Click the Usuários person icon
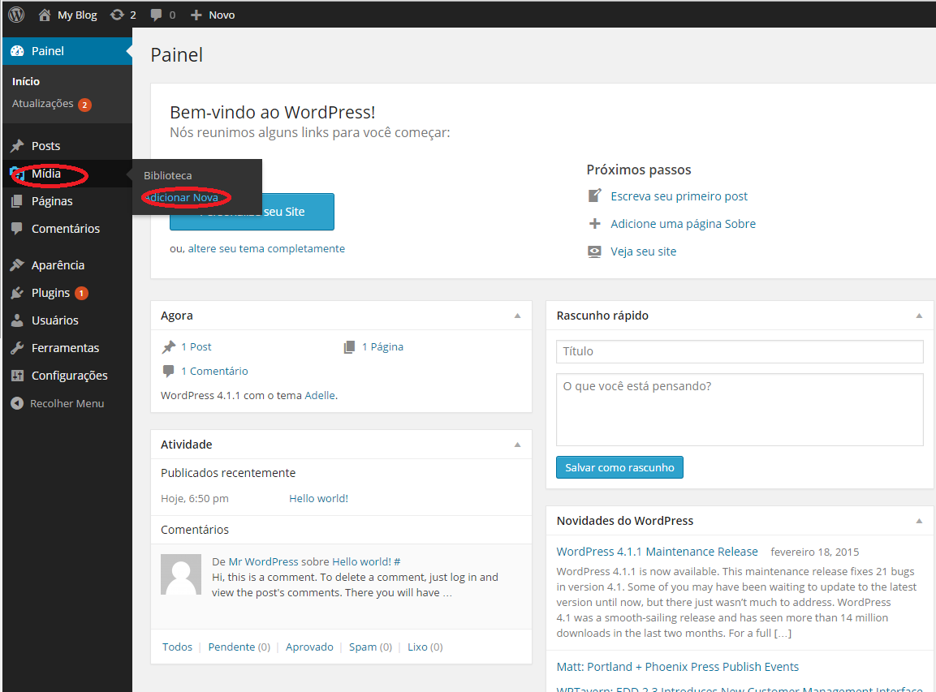 coord(17,320)
